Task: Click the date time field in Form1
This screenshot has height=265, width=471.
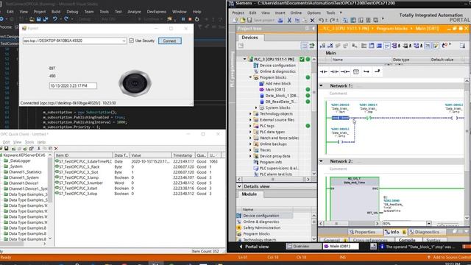Action: pyautogui.click(x=73, y=86)
